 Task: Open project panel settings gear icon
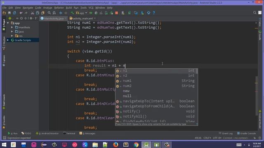click(x=31, y=18)
